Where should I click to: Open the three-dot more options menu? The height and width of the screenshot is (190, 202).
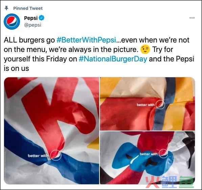[x=192, y=18]
